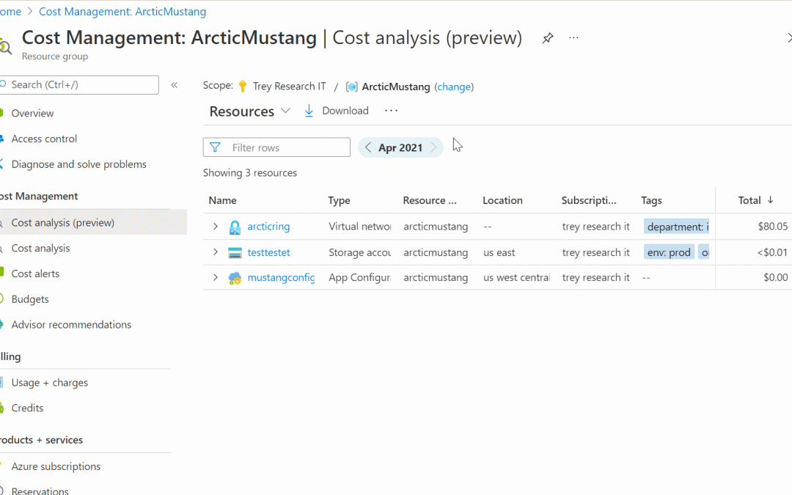Click the Download arrow icon
Screen dimensions: 792x495
309,111
